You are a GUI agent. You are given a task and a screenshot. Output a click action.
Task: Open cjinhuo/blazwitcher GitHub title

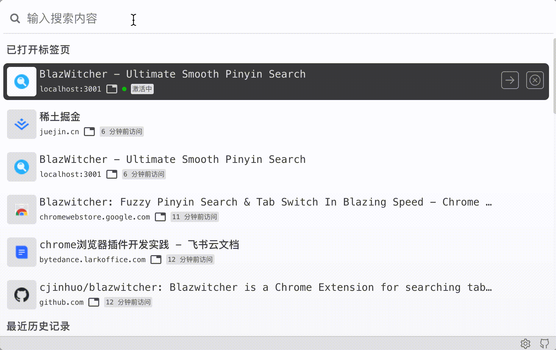265,287
